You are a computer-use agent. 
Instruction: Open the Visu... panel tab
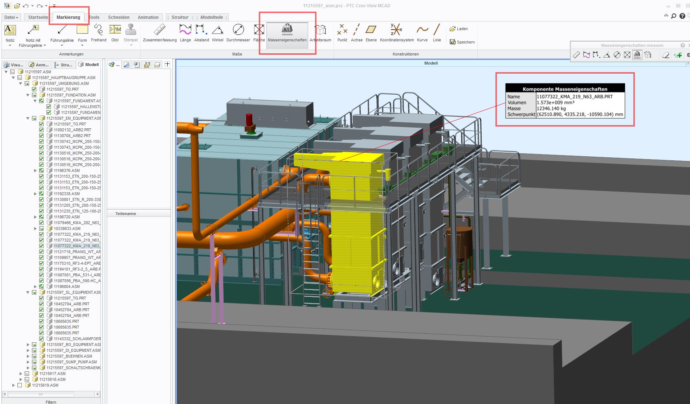[x=14, y=65]
